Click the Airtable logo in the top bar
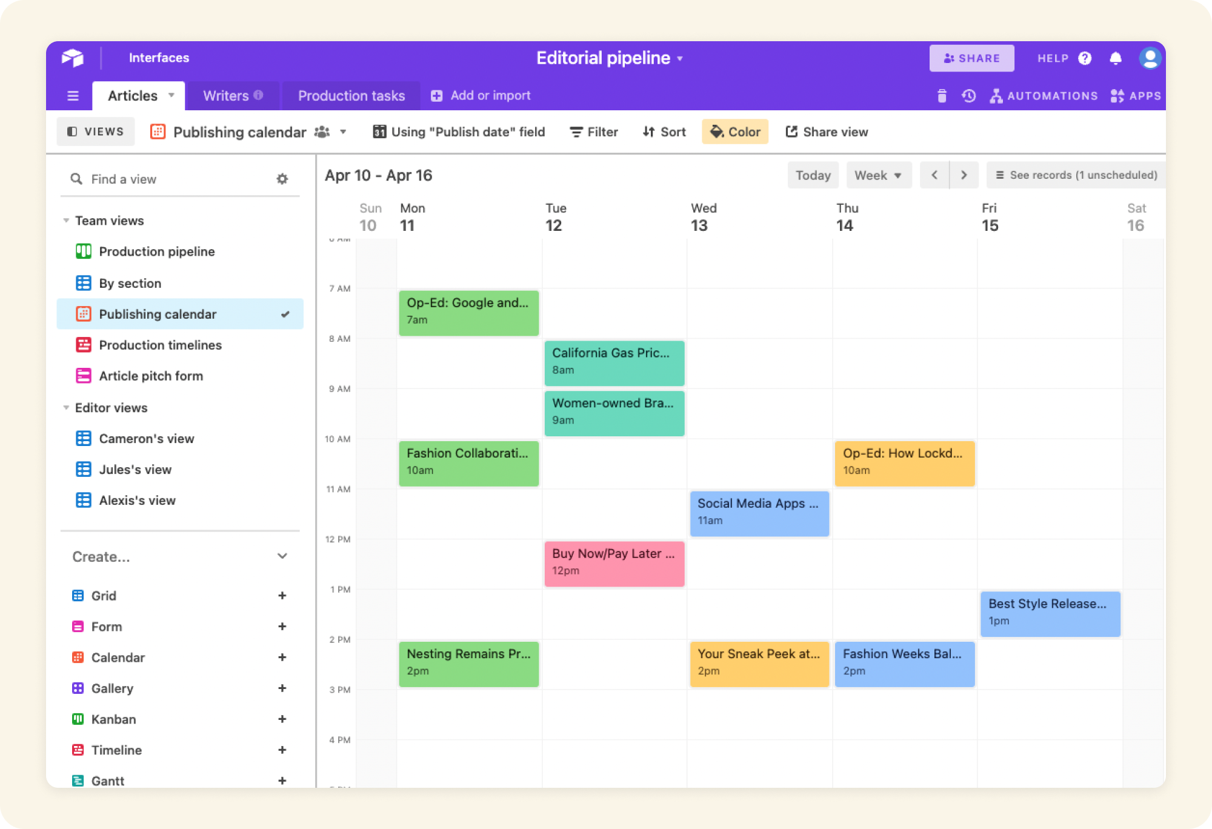 click(73, 58)
